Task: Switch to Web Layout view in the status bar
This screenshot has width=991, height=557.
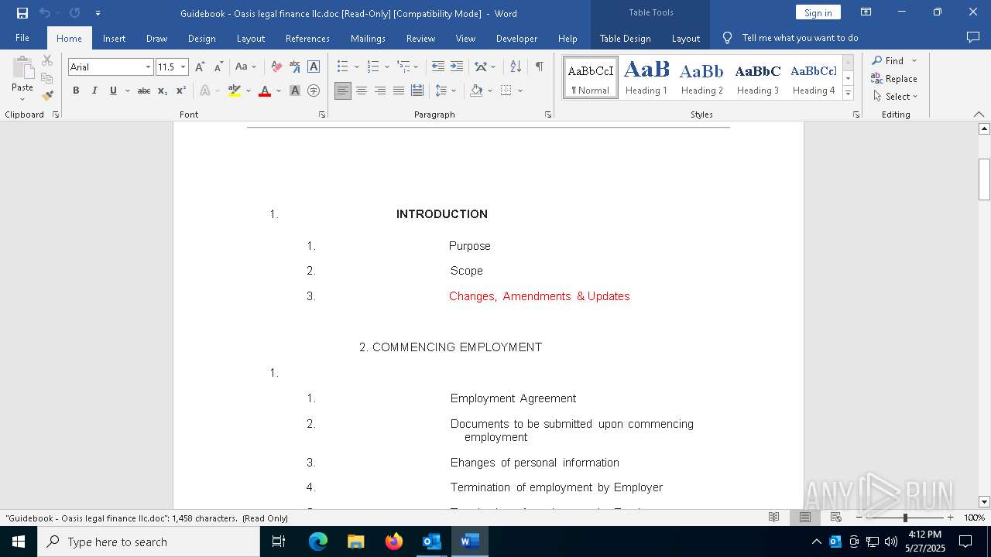Action: 836,518
